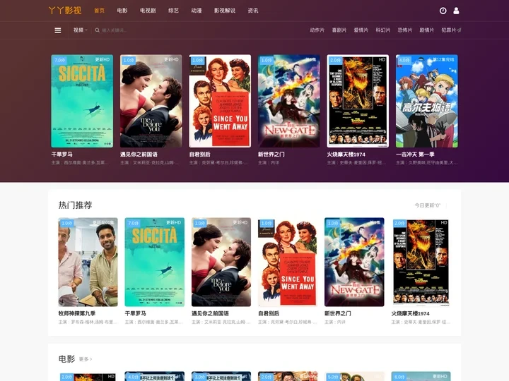Click title 火烧摩天楼1974 in top banner
Image resolution: width=509 pixels, height=381 pixels.
346,155
